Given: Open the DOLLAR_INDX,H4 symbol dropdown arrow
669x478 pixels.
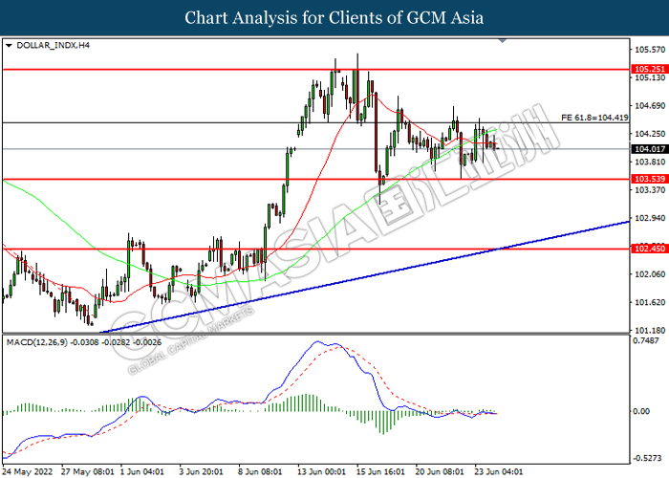Looking at the screenshot, I should pos(9,46).
